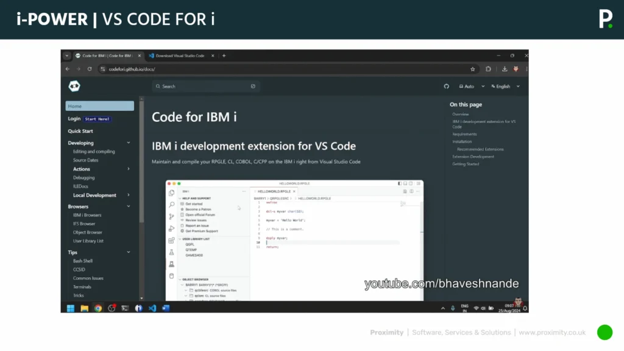Viewport: 624px width, 351px height.
Task: Click the browser profile avatar icon
Action: click(516, 69)
